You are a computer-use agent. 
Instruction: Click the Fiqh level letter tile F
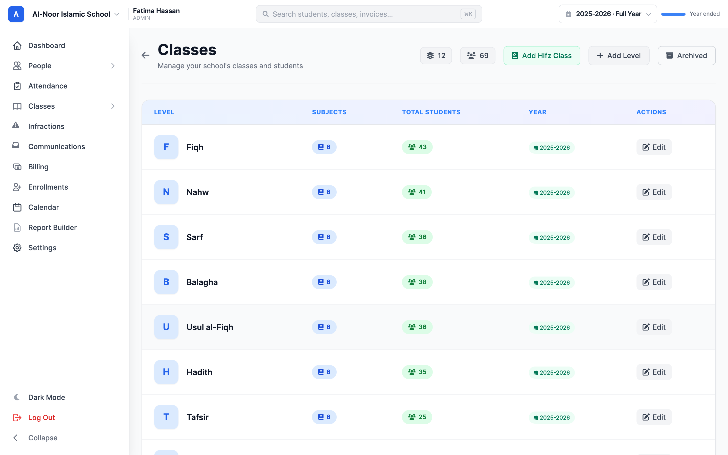[166, 147]
